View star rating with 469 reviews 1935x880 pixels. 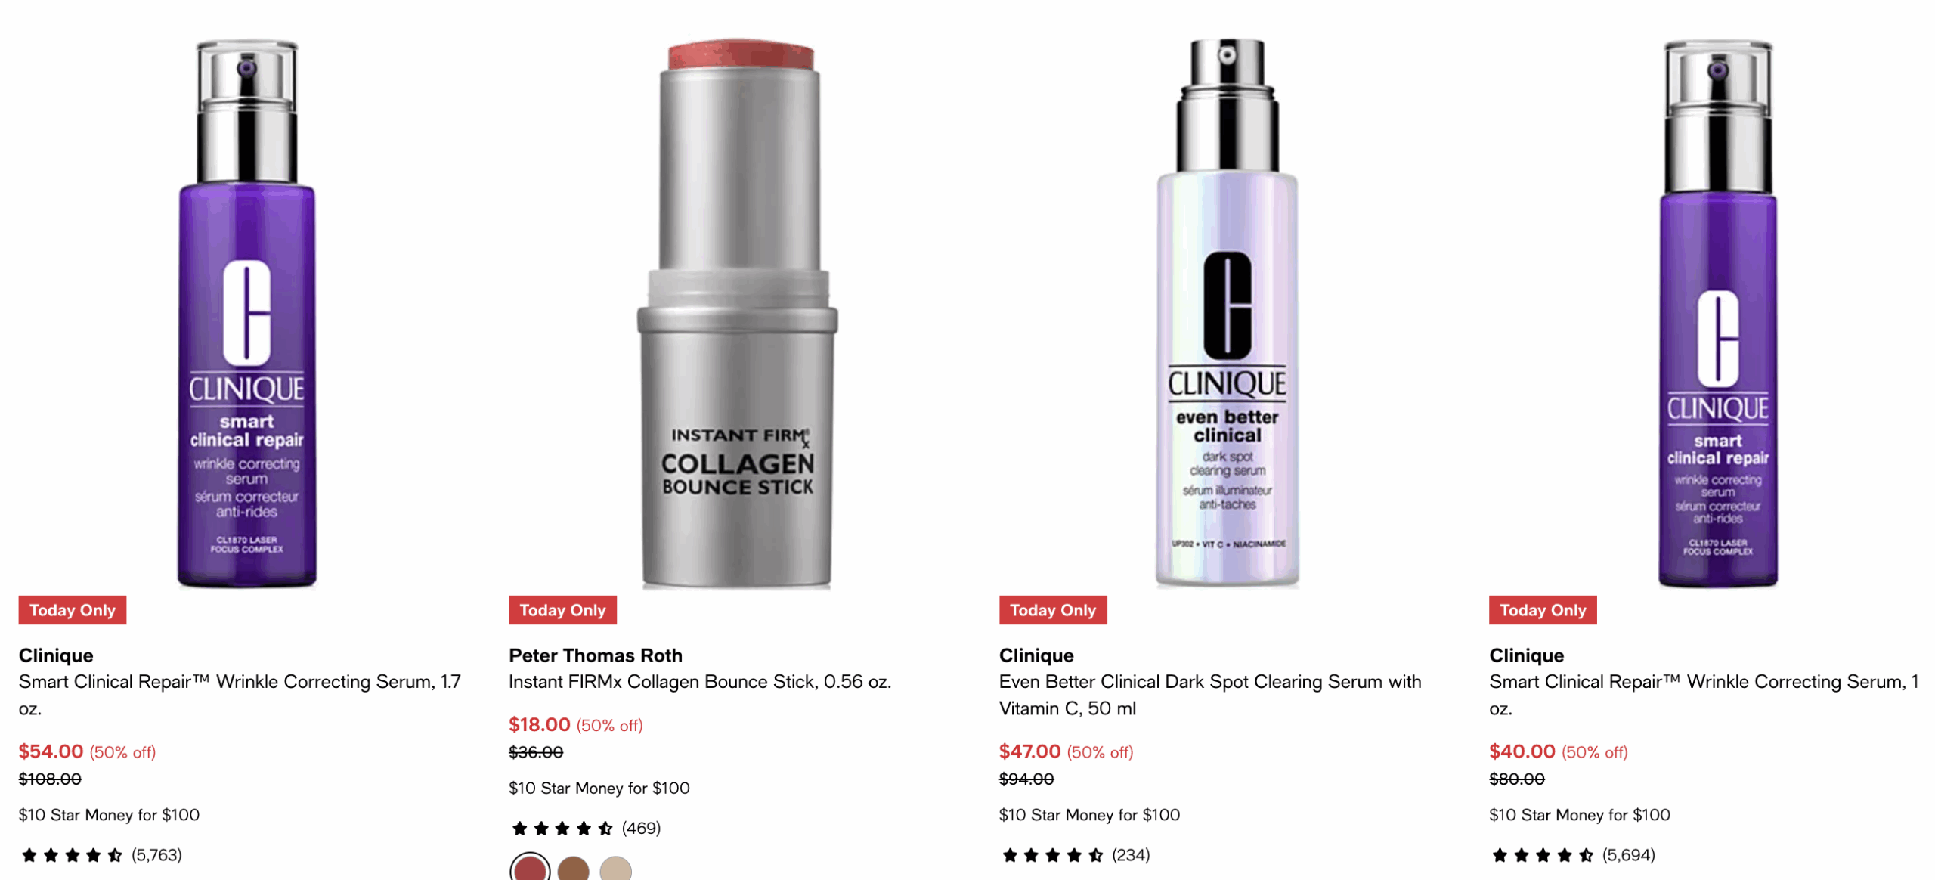(586, 828)
